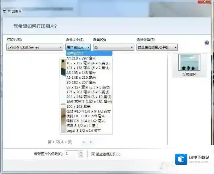
Task: Click the copies per picture number field
Action: 71,154
